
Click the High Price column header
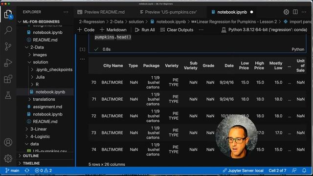coord(259,66)
